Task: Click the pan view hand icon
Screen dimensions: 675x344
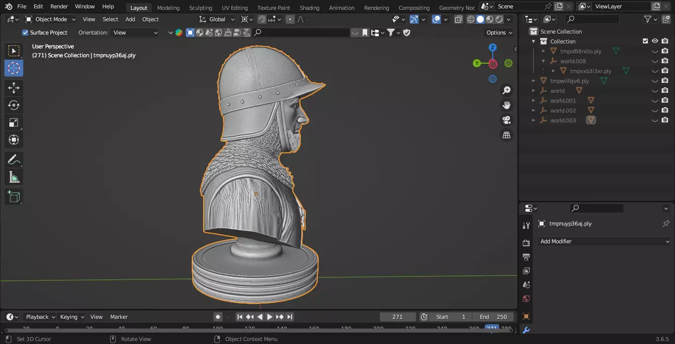Action: pyautogui.click(x=506, y=105)
